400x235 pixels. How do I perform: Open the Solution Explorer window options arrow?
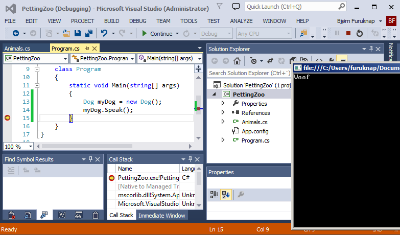364,49
